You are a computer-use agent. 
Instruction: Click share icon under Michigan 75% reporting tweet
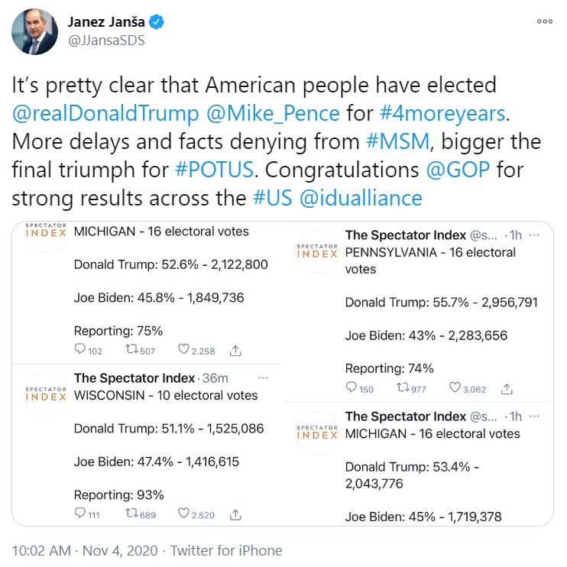click(x=235, y=351)
